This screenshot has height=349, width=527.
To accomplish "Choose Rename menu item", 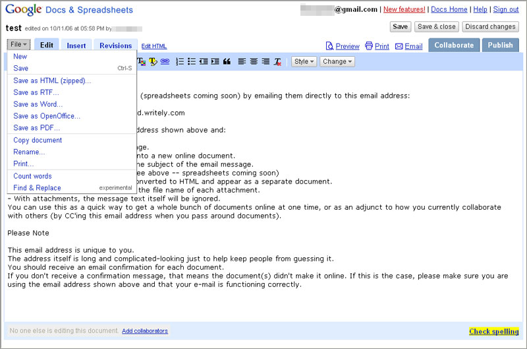I will tap(72, 152).
